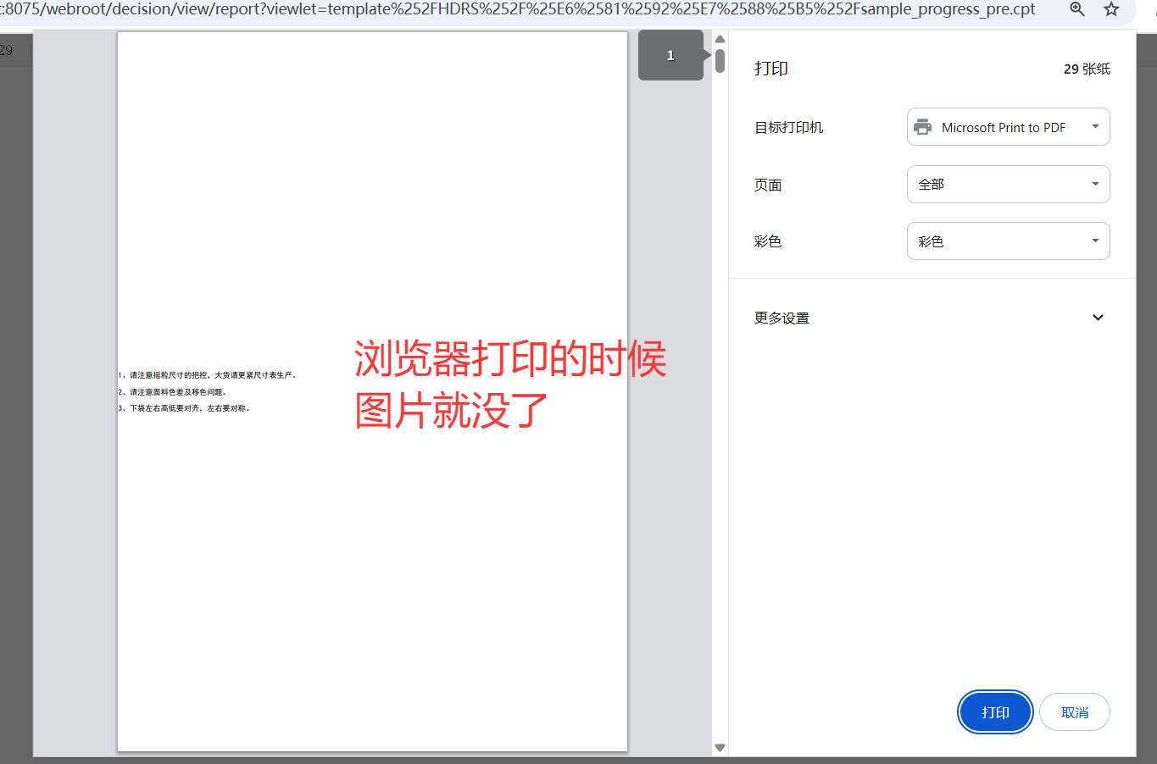1157x764 pixels.
Task: Click the 29 张纸 sheet count label
Action: click(x=1087, y=69)
